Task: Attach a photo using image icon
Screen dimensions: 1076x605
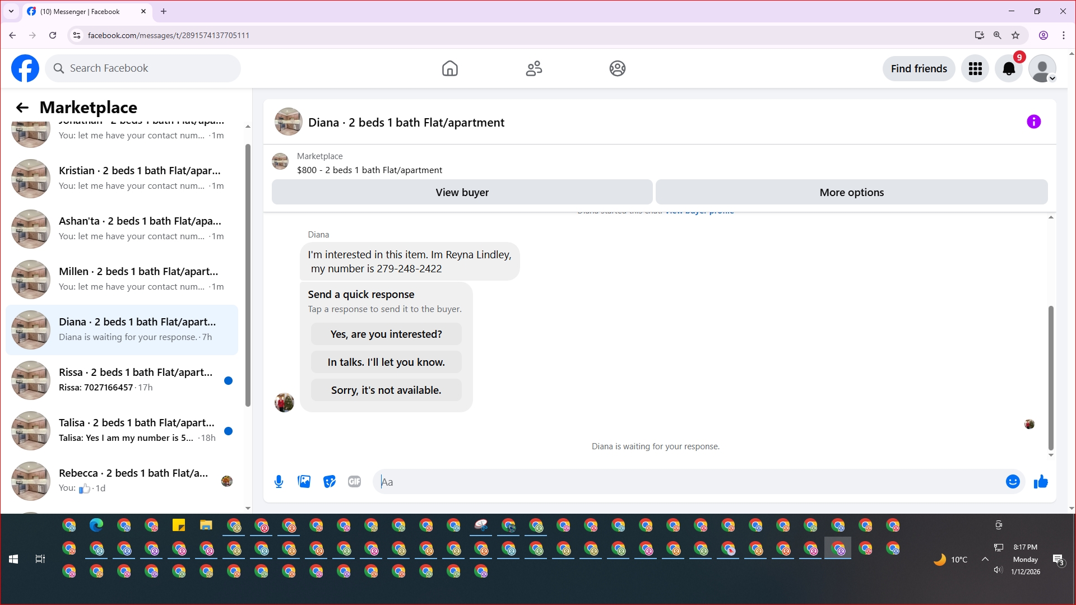Action: click(304, 482)
